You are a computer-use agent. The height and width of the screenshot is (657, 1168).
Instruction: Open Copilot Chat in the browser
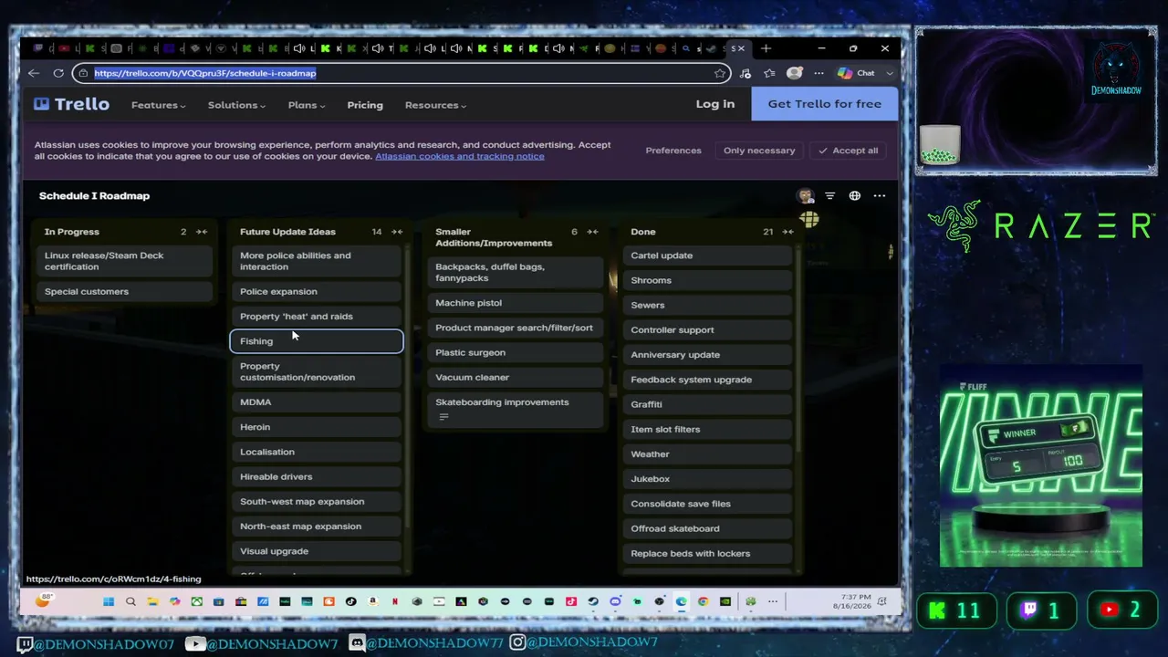pyautogui.click(x=857, y=73)
